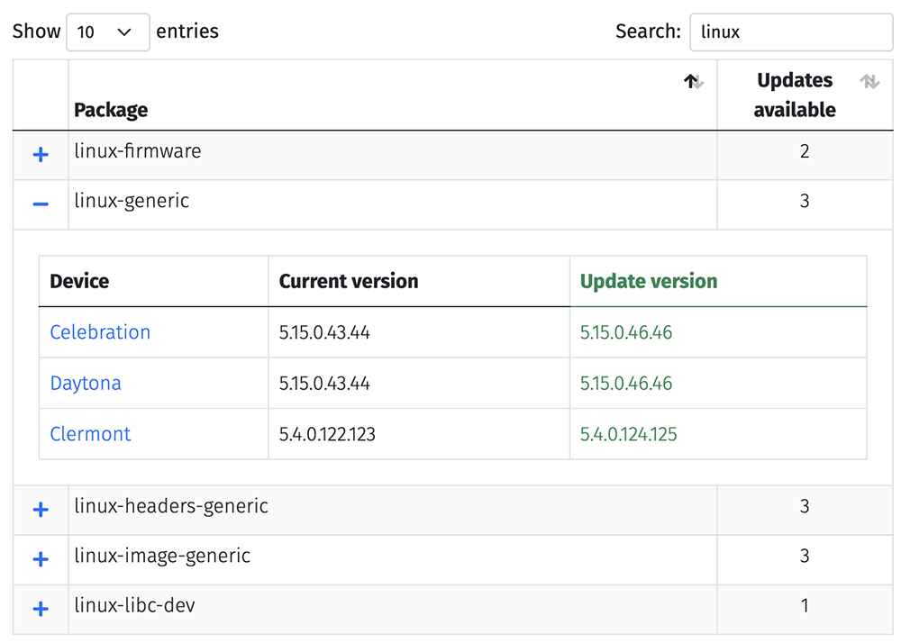Image resolution: width=901 pixels, height=643 pixels.
Task: Collapse the linux-generic row
Action: [41, 204]
